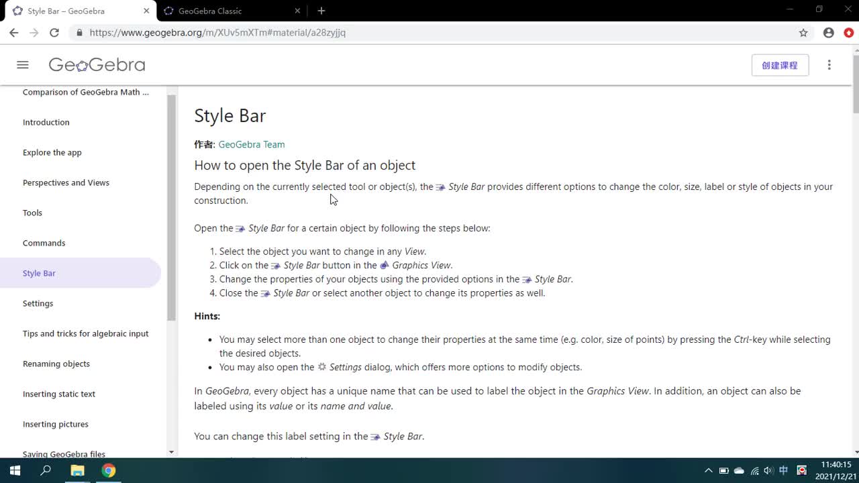Select Style Bar in sidebar
859x483 pixels.
[81, 273]
